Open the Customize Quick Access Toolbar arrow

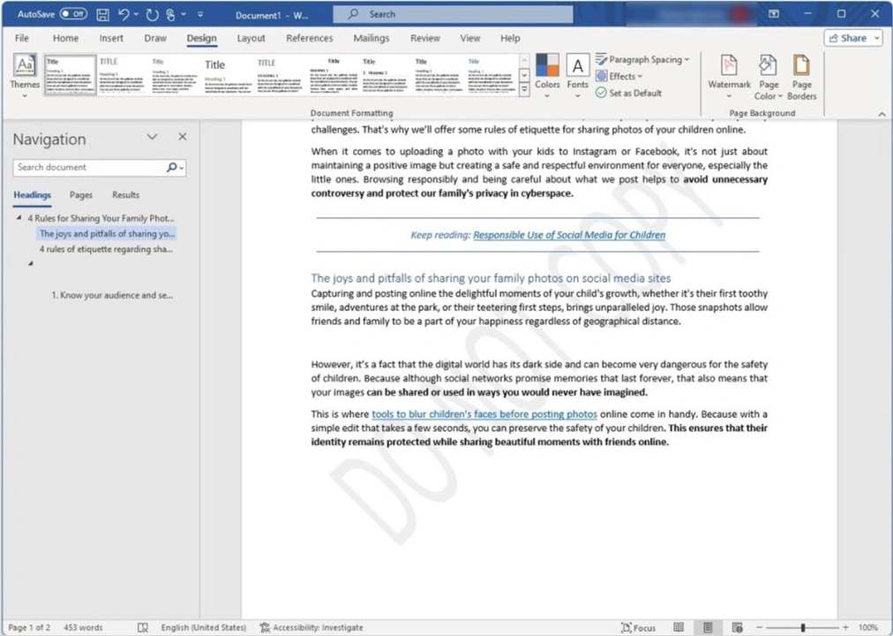coord(200,14)
